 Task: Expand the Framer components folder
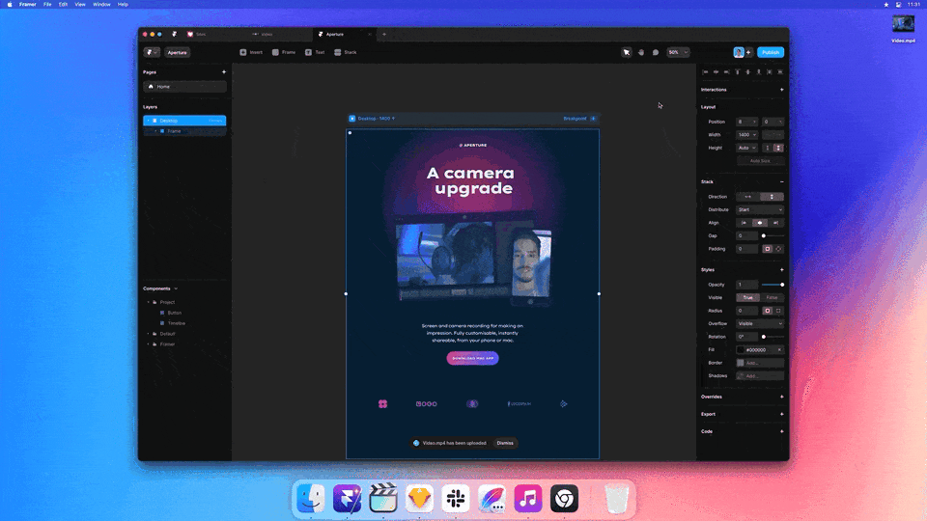click(149, 344)
